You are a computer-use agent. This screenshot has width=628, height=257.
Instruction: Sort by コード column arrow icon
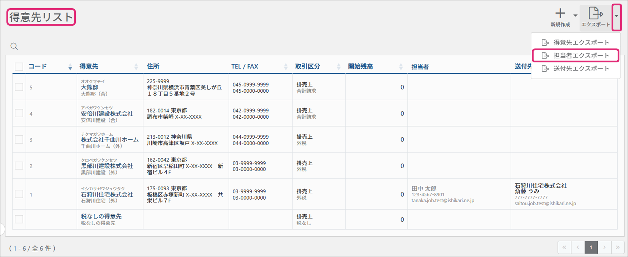coord(70,67)
